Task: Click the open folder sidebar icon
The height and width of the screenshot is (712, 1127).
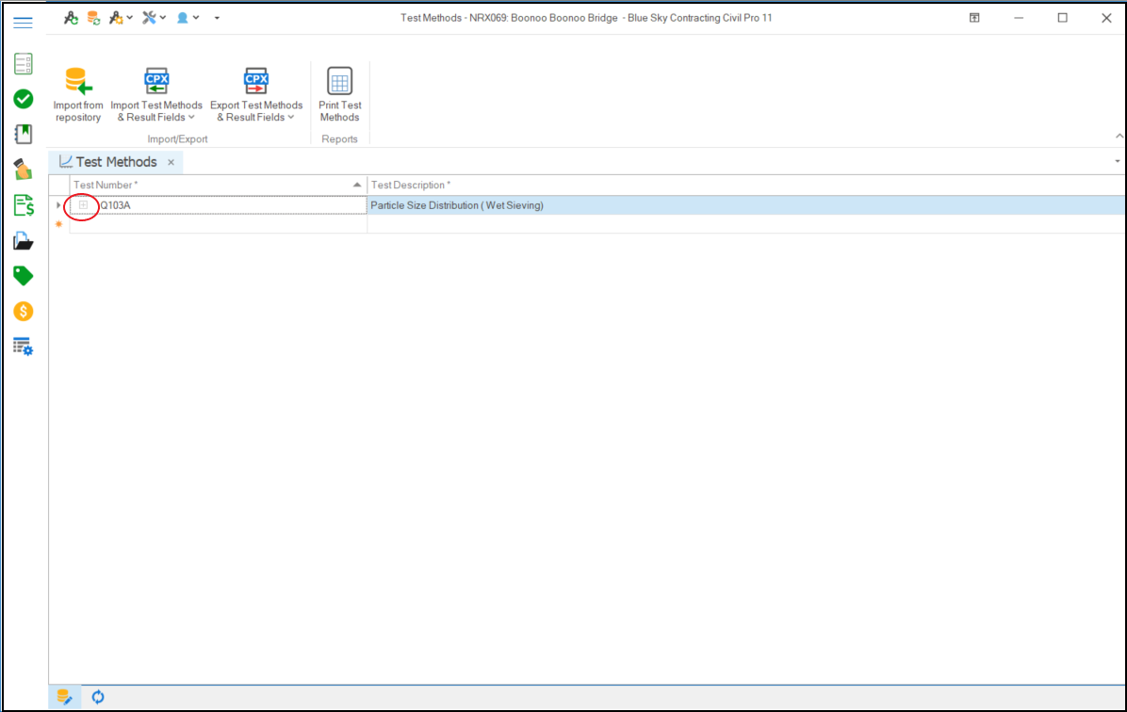Action: click(24, 241)
